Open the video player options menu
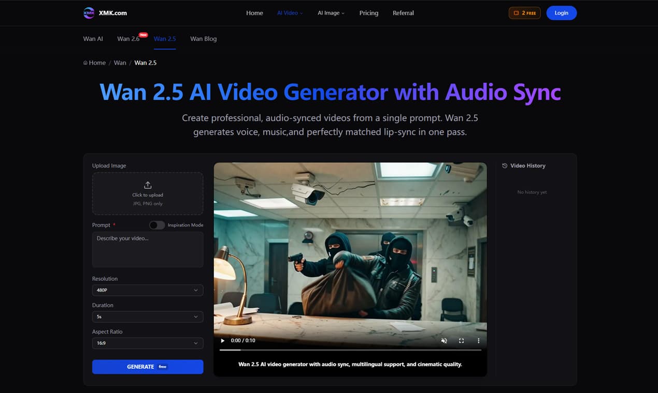Viewport: 658px width, 393px height. [478, 340]
